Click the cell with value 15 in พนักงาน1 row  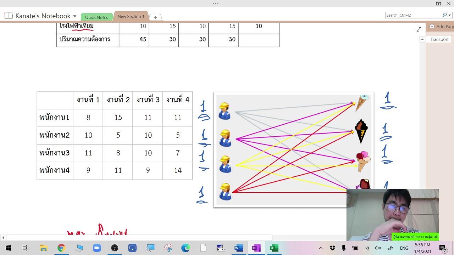118,118
